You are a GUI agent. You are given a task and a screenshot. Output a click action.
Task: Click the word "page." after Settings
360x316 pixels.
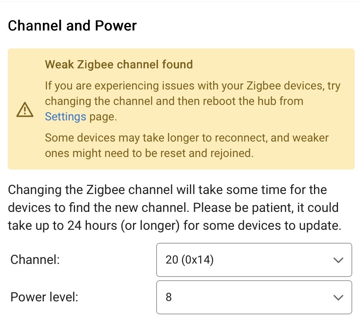tap(103, 117)
